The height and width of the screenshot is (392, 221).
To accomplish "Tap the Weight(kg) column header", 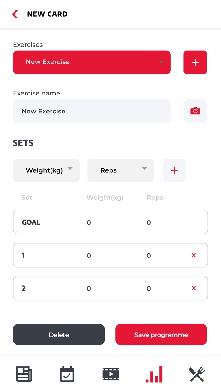I will 105,198.
